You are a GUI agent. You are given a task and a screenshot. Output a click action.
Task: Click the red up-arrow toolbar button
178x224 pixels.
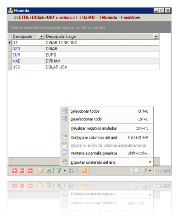pos(30,171)
